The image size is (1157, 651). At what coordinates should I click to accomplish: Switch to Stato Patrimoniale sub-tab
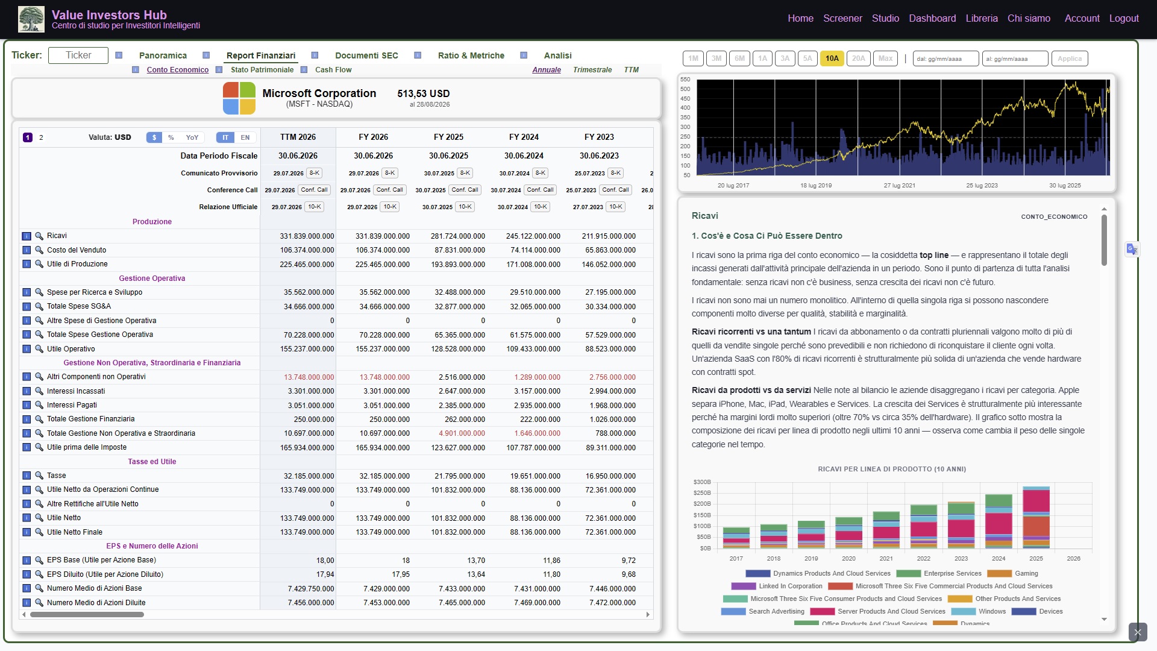[x=262, y=70]
